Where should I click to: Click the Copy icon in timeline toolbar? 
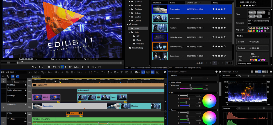67,72
